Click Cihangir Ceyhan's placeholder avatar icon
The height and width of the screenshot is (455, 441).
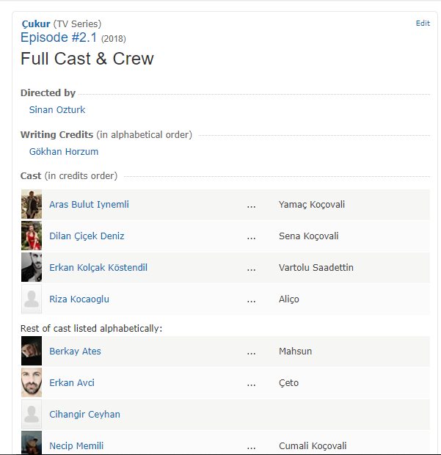32,414
